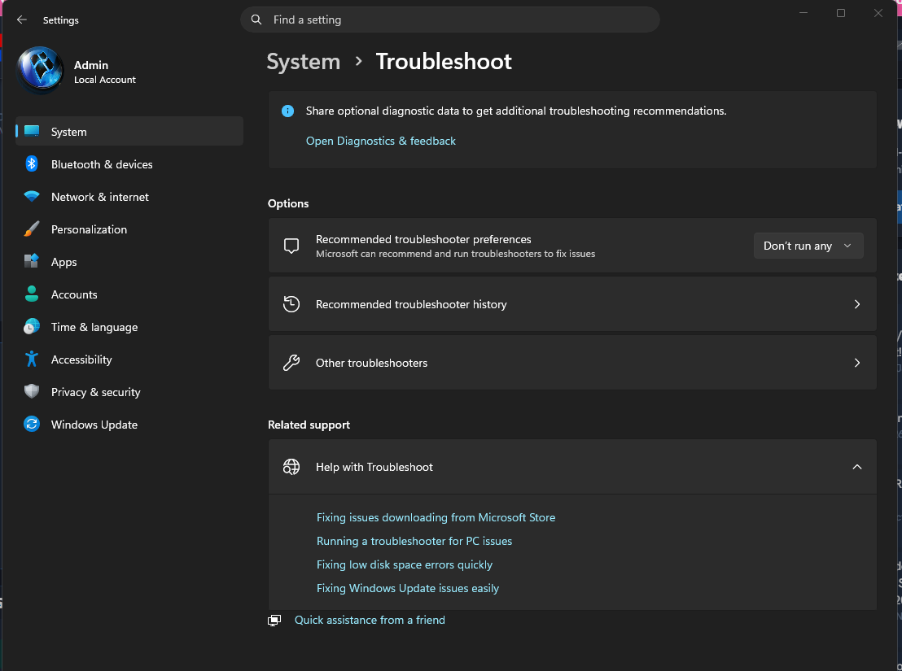Open Recommended troubleshooter history chevron
This screenshot has height=671, width=902.
pyautogui.click(x=857, y=304)
